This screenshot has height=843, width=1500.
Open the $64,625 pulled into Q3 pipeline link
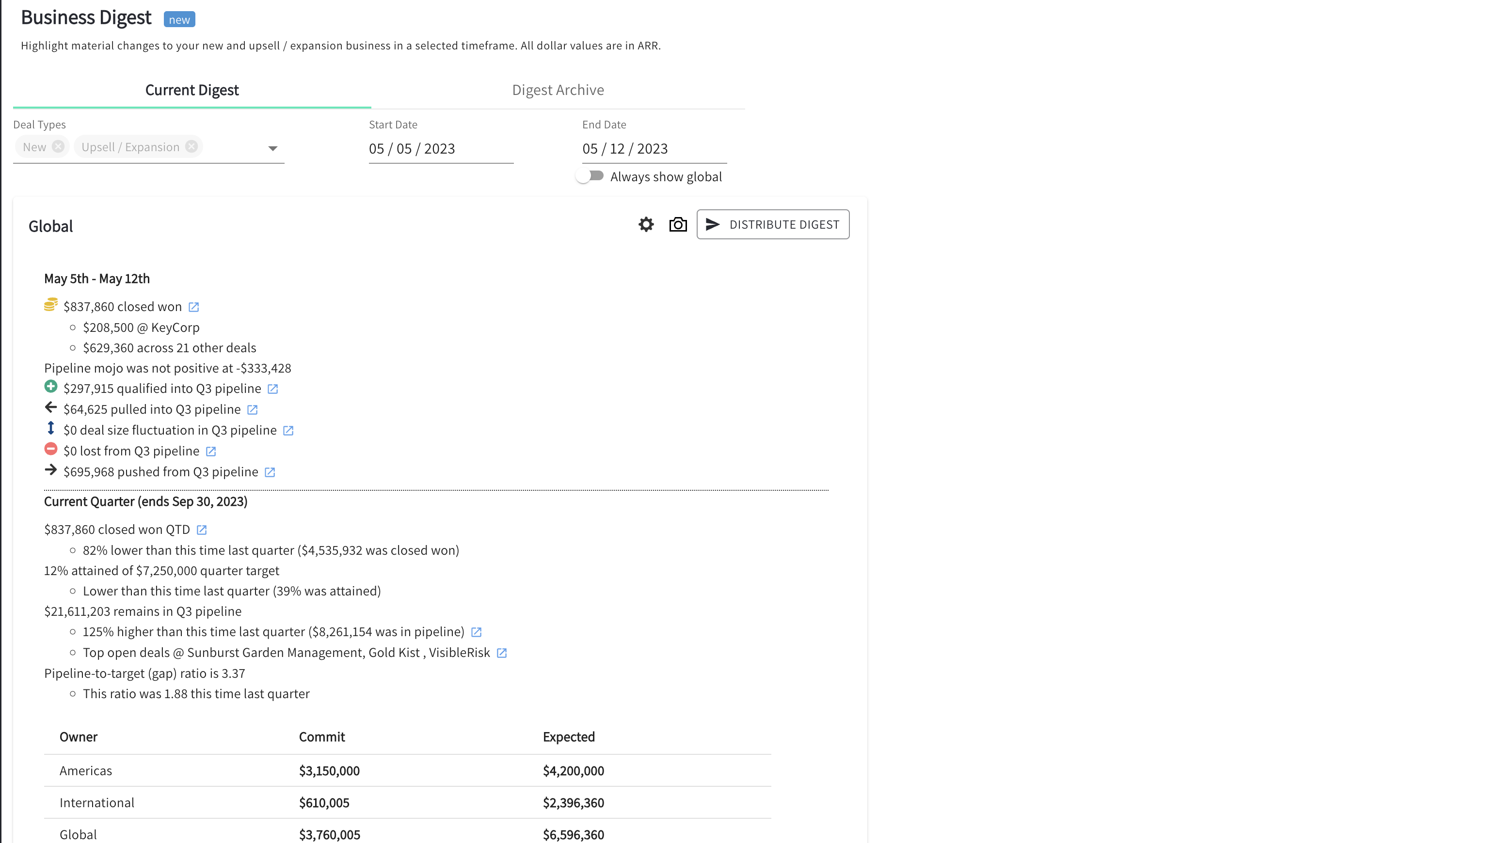252,409
